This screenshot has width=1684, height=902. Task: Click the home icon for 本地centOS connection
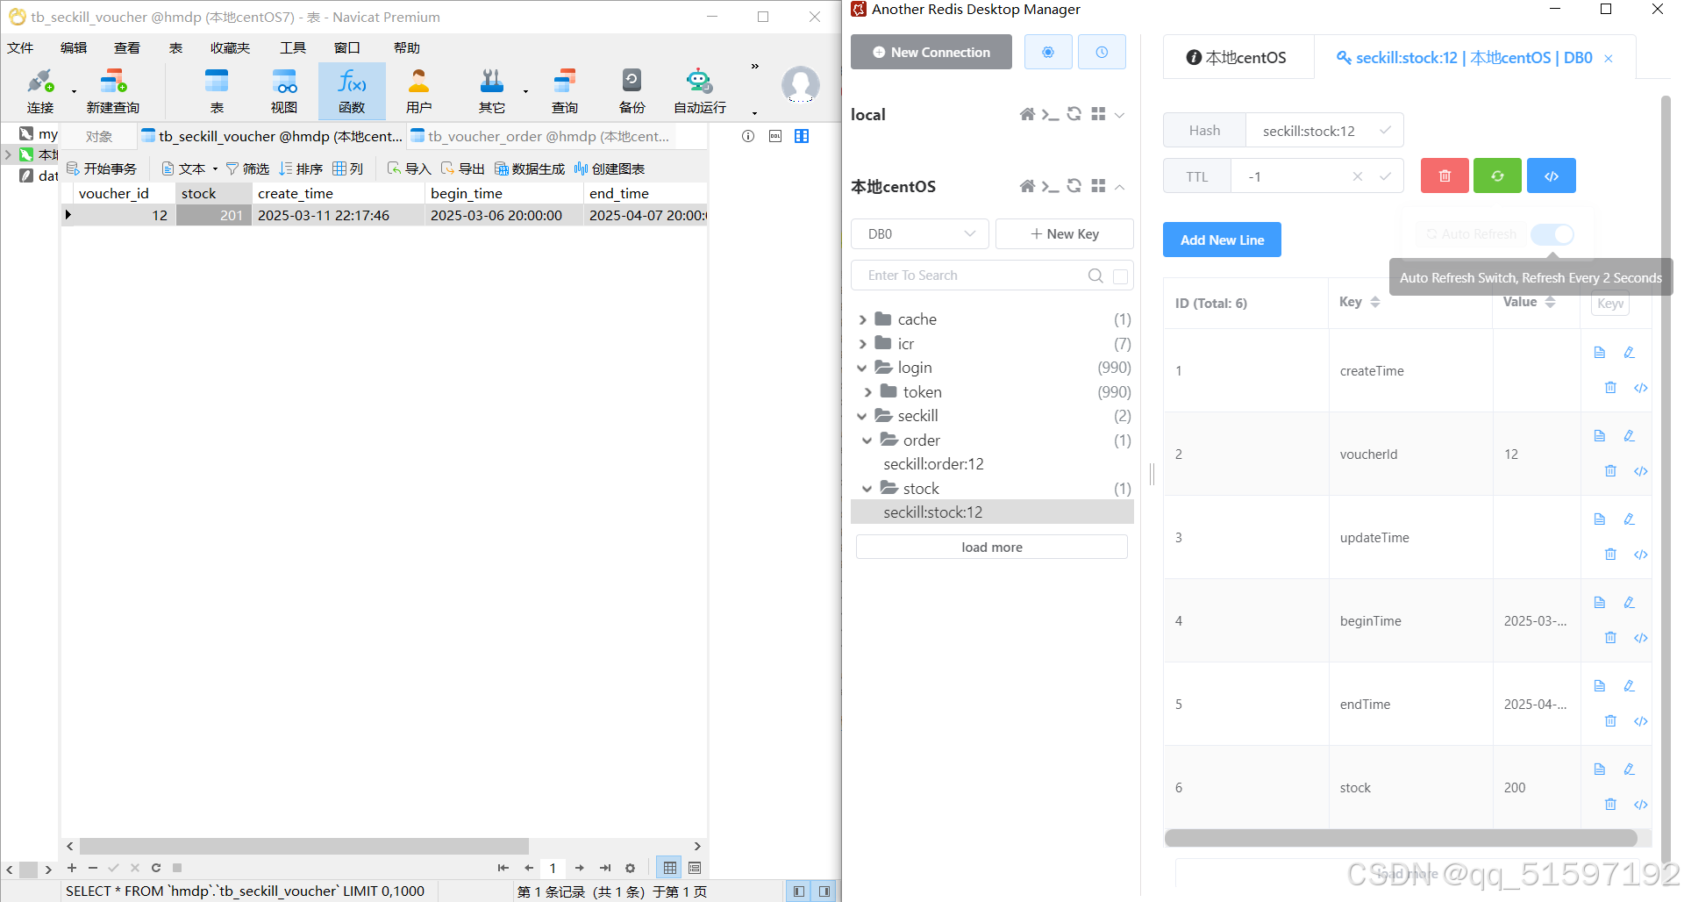1027,186
